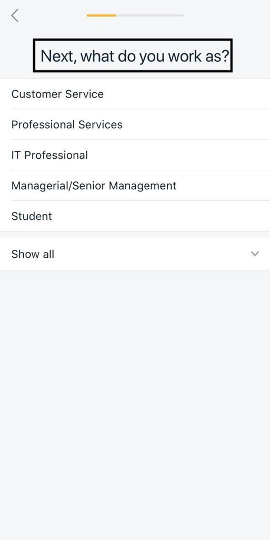Viewport: 270px width, 540px height.
Task: Open the full list via Show all text
Action: point(33,254)
